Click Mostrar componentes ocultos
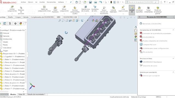175x98 pixels. click(x=75, y=10)
